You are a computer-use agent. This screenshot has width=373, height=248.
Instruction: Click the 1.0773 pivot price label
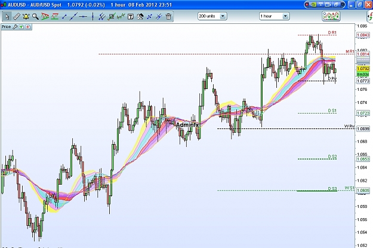363,81
